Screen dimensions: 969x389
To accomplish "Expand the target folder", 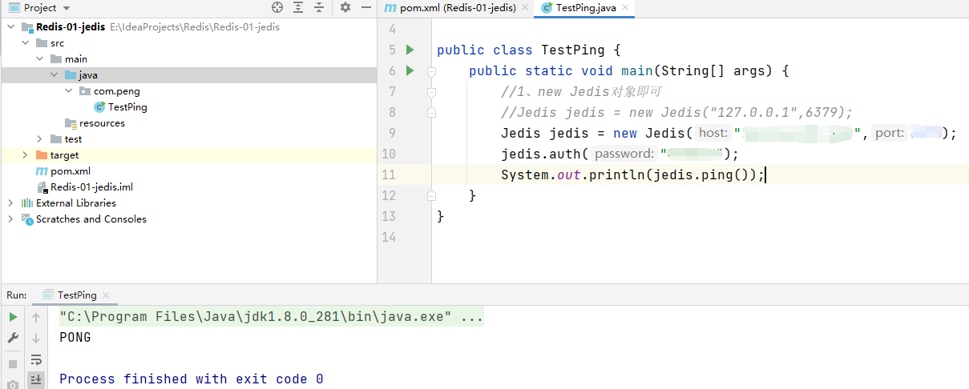I will (x=25, y=154).
